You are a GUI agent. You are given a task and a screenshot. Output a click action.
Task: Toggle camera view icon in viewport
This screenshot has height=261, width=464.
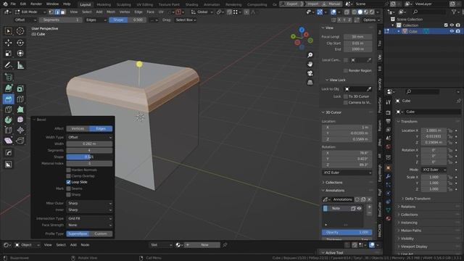(x=310, y=73)
